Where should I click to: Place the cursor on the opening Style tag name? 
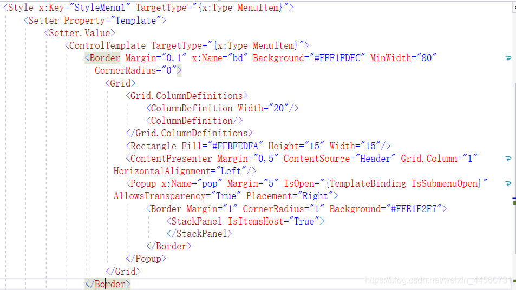coord(21,8)
